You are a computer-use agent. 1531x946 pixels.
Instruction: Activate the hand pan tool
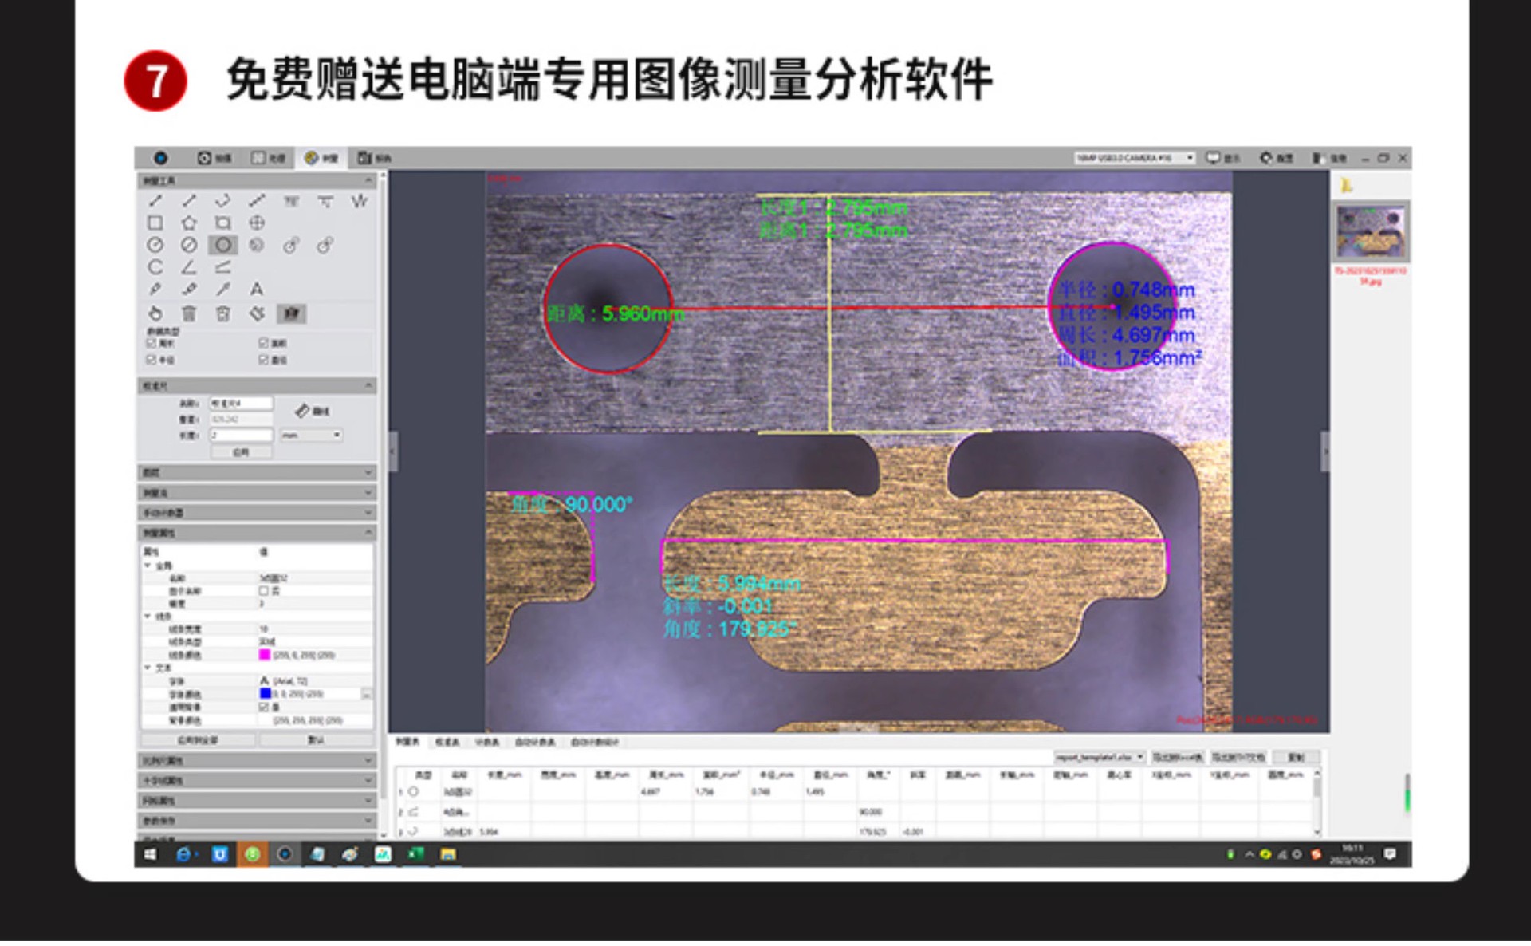pyautogui.click(x=155, y=313)
